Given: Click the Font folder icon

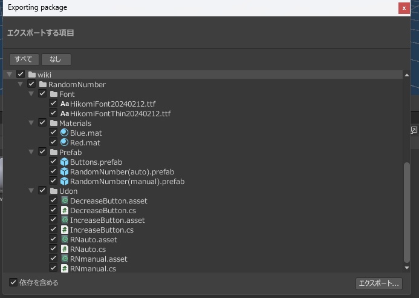Looking at the screenshot, I should pyautogui.click(x=54, y=94).
